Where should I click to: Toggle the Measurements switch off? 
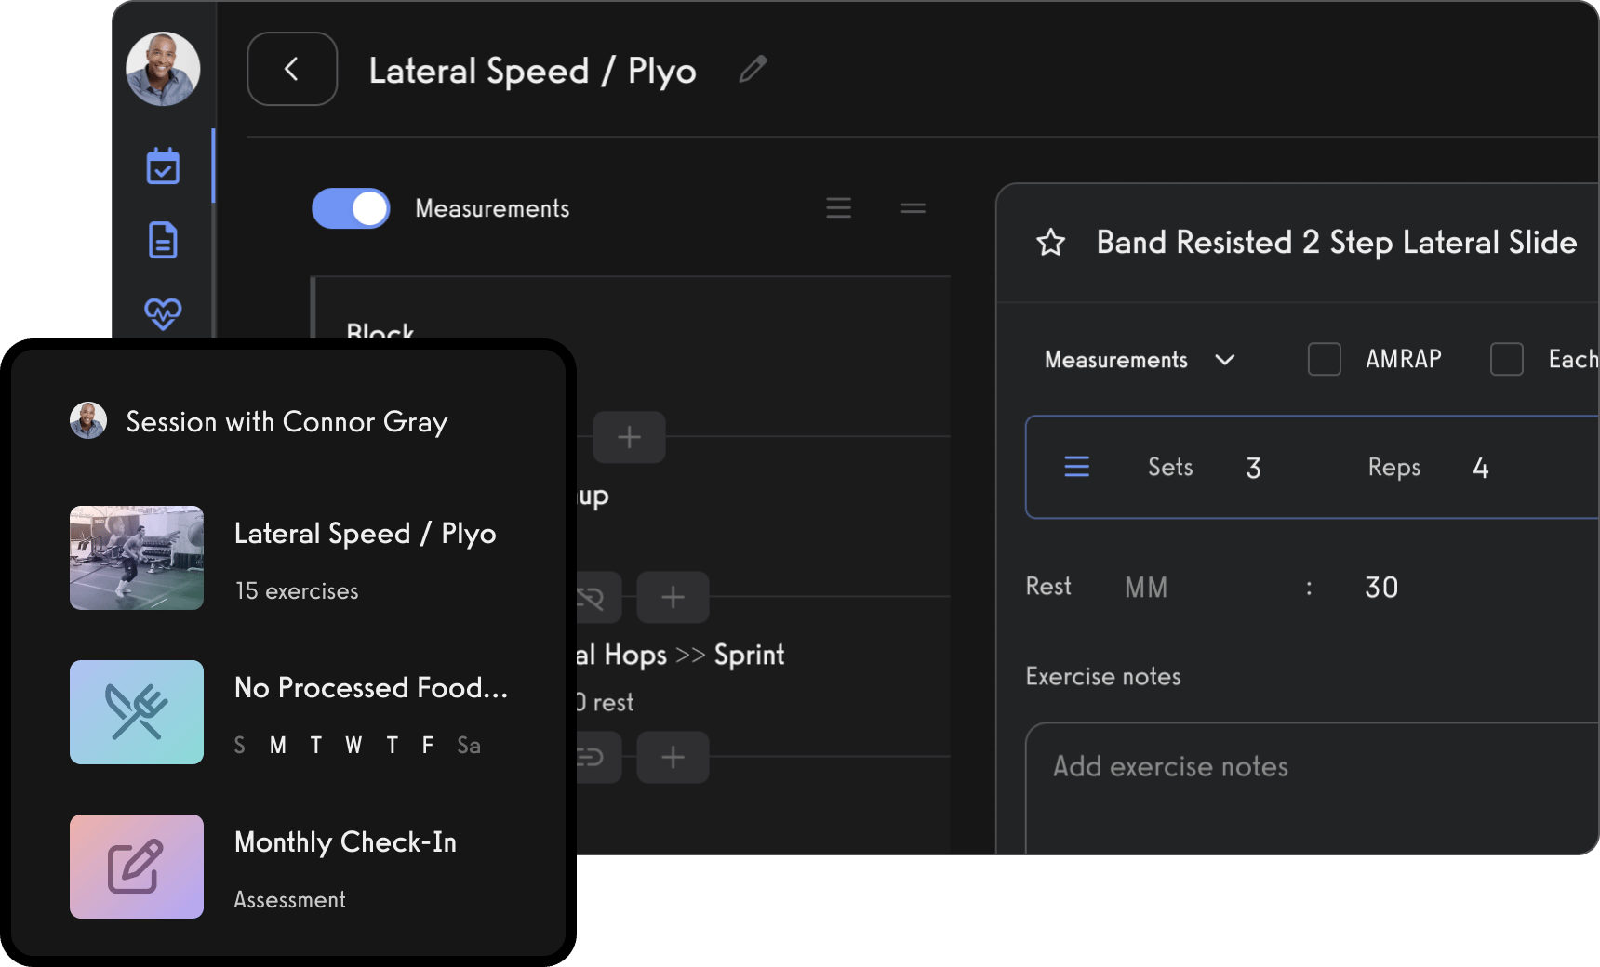pos(351,208)
